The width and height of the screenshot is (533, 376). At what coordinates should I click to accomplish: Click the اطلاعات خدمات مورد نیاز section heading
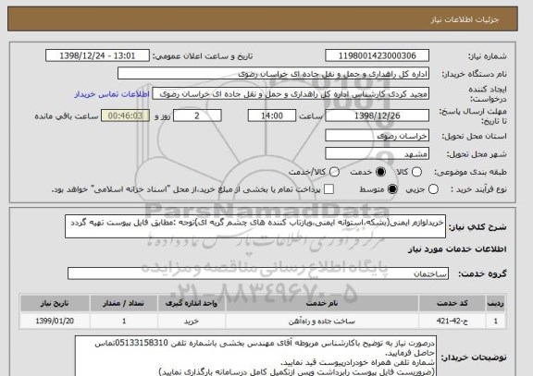457,249
